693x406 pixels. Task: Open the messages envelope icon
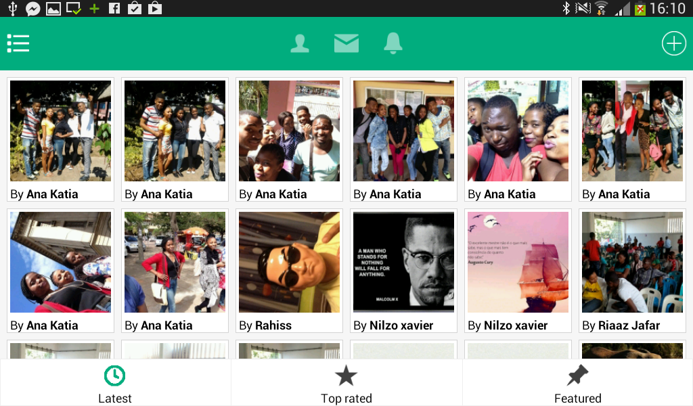[346, 43]
